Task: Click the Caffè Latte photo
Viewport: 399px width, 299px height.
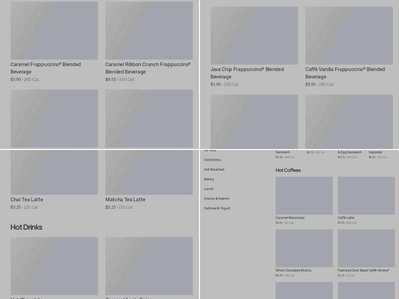Action: pos(366,195)
